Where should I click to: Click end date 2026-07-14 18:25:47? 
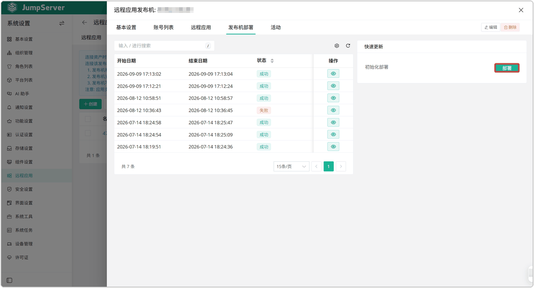pos(211,122)
